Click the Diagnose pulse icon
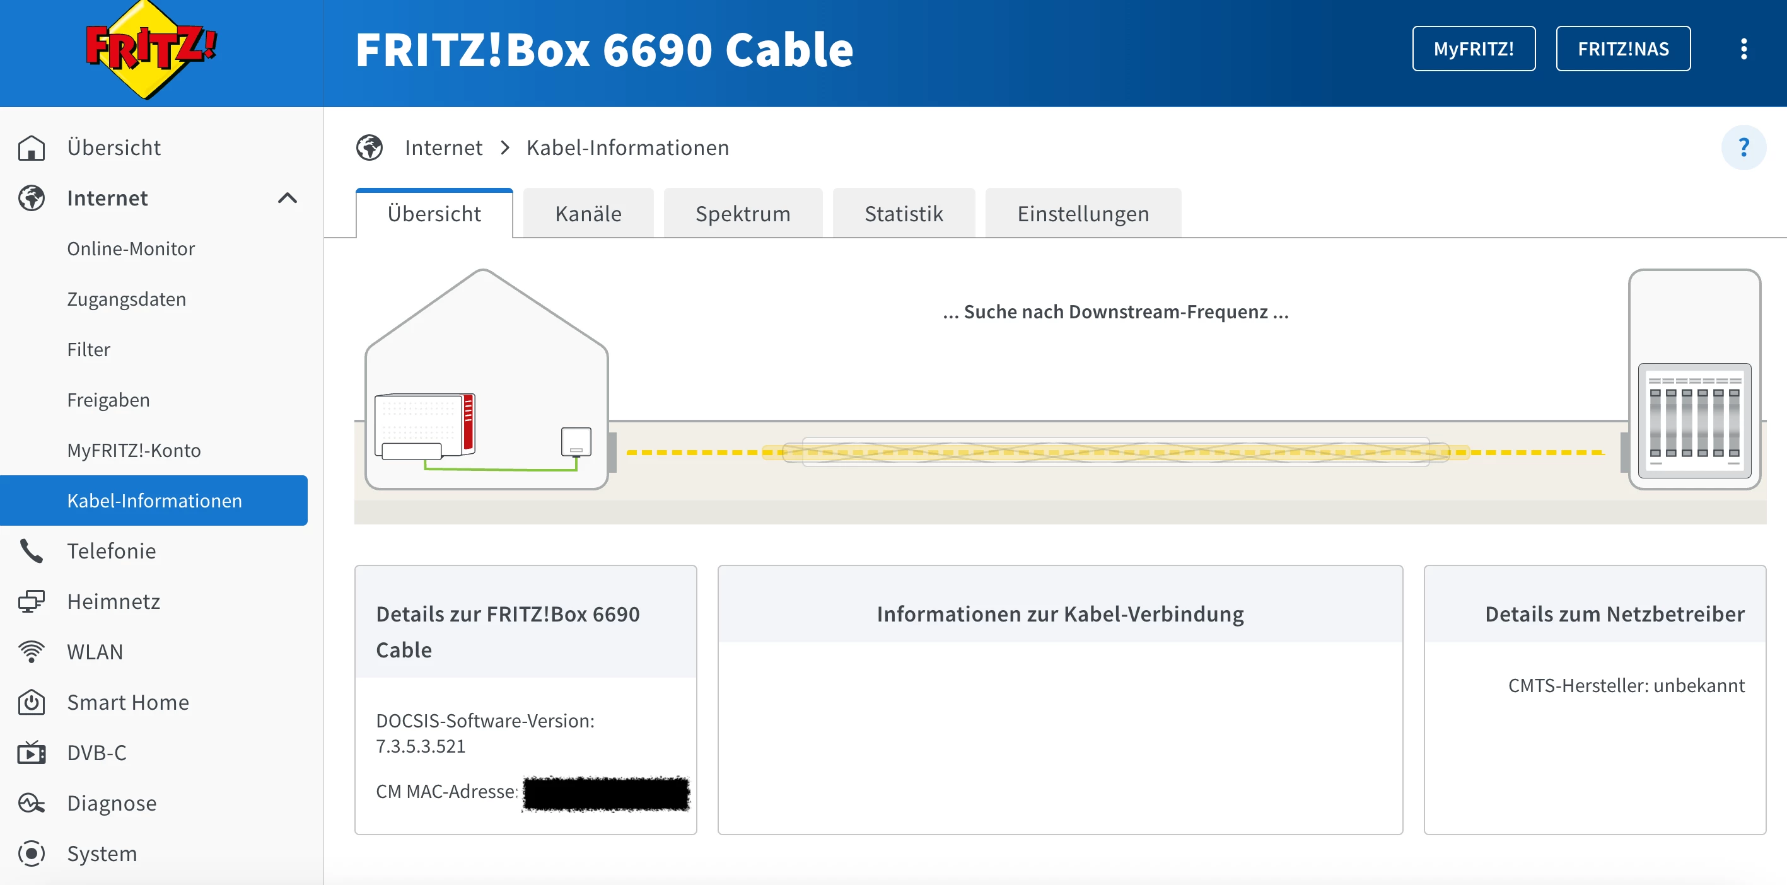Screen dimensions: 1787x885 click(x=32, y=803)
